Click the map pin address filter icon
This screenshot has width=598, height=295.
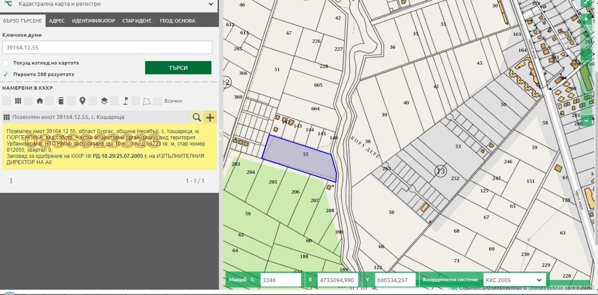click(x=82, y=101)
